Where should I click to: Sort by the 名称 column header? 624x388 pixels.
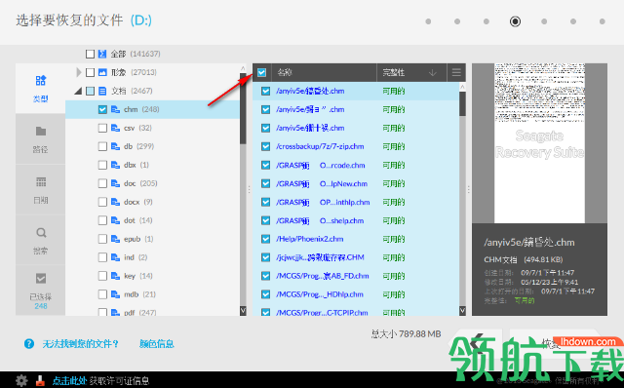tap(324, 72)
